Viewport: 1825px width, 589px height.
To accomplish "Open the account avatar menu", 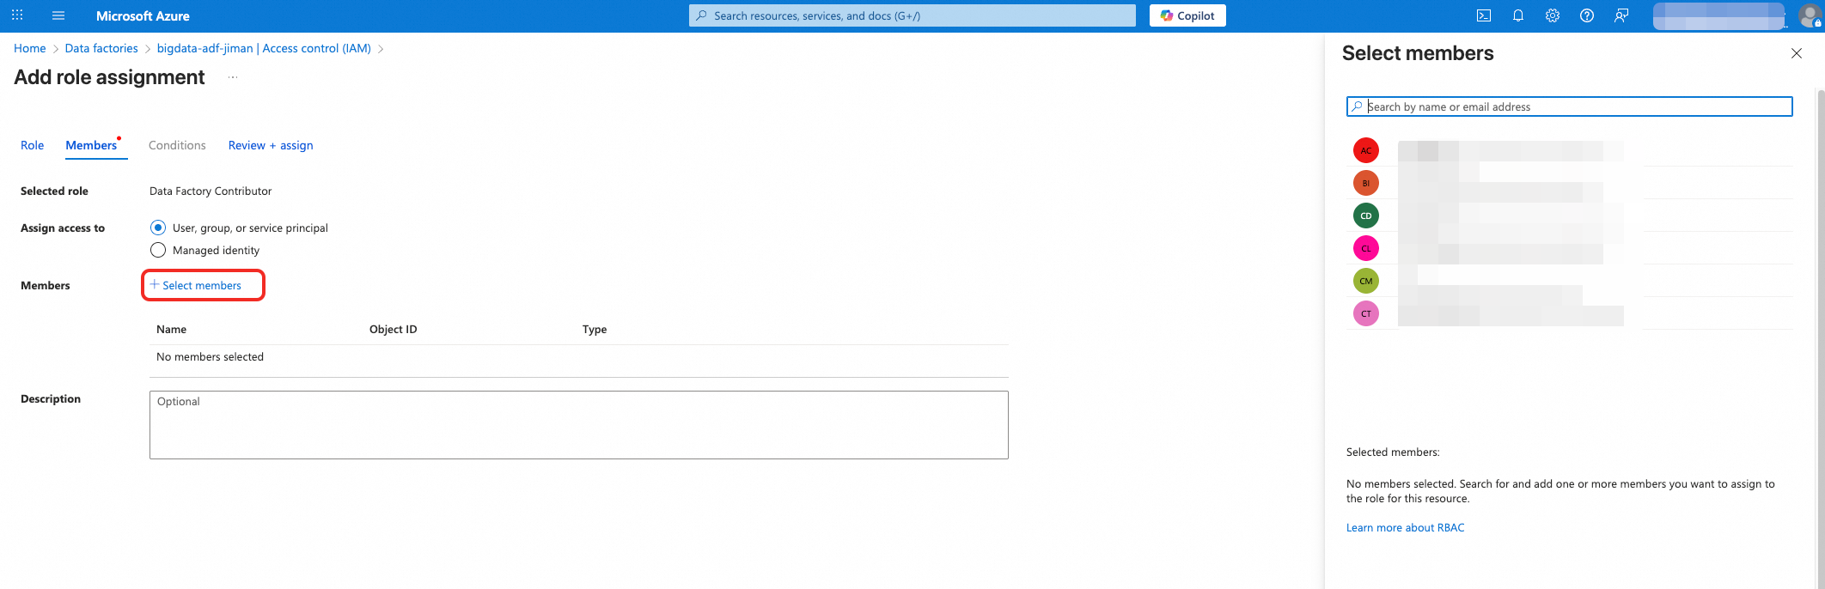I will (x=1810, y=15).
